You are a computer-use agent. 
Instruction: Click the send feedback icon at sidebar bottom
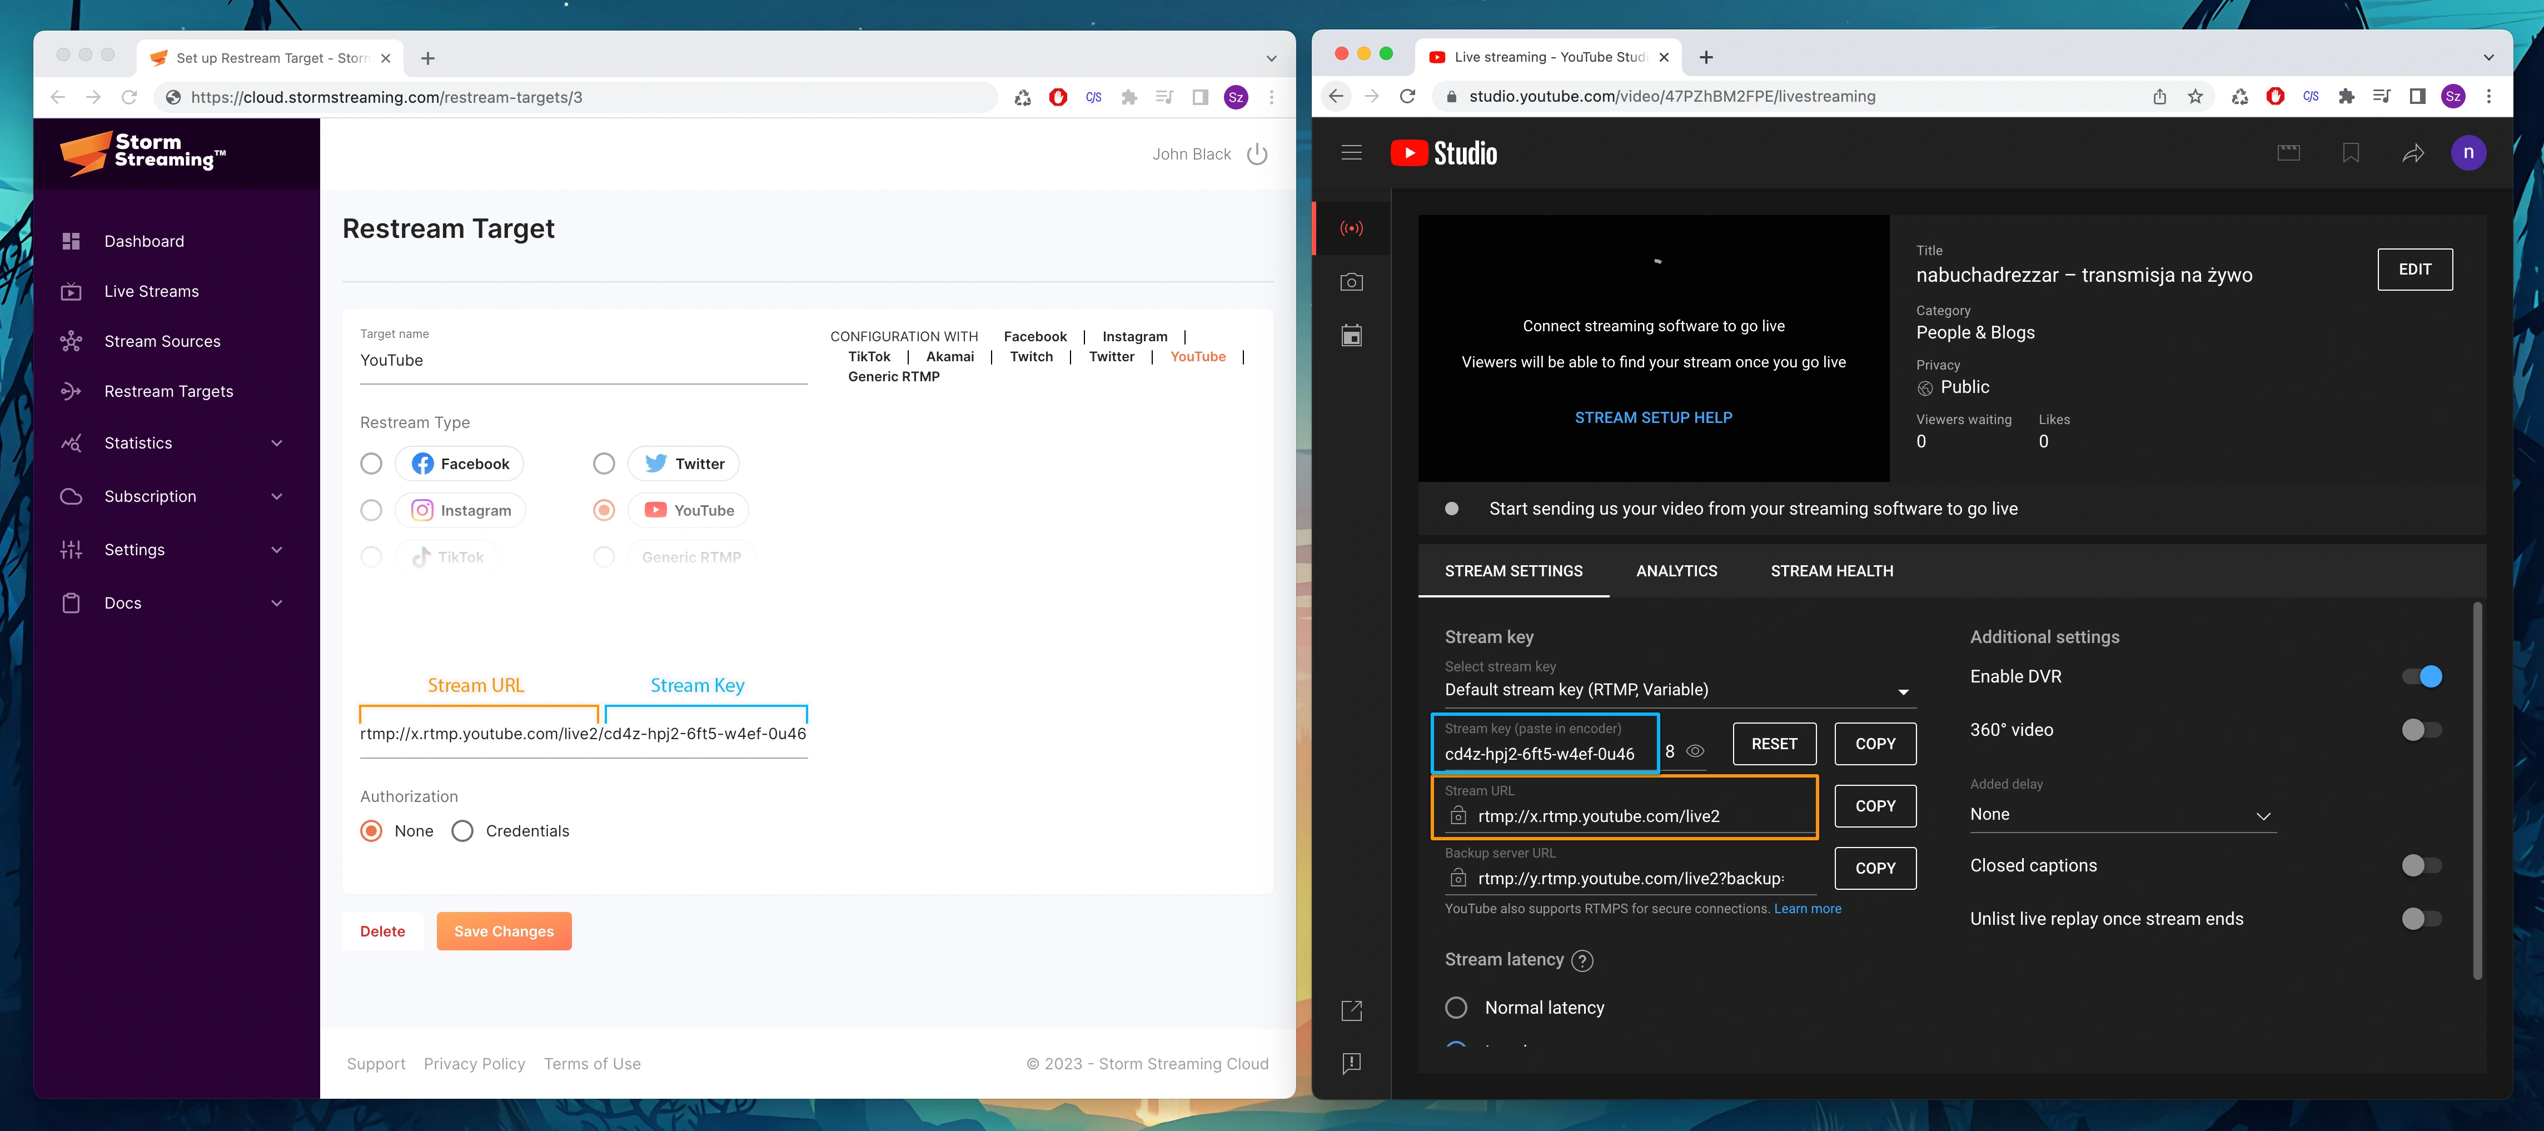click(x=1351, y=1063)
